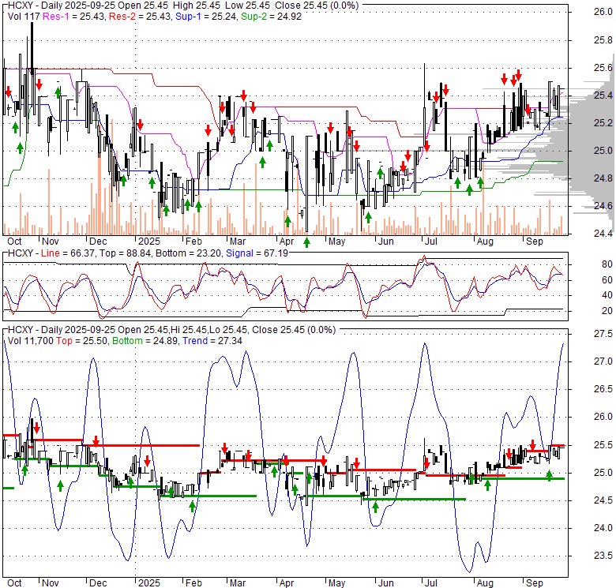Image resolution: width=616 pixels, height=588 pixels.
Task: Select the Bottom = 24.89 legend in bottom chart
Action: (145, 341)
